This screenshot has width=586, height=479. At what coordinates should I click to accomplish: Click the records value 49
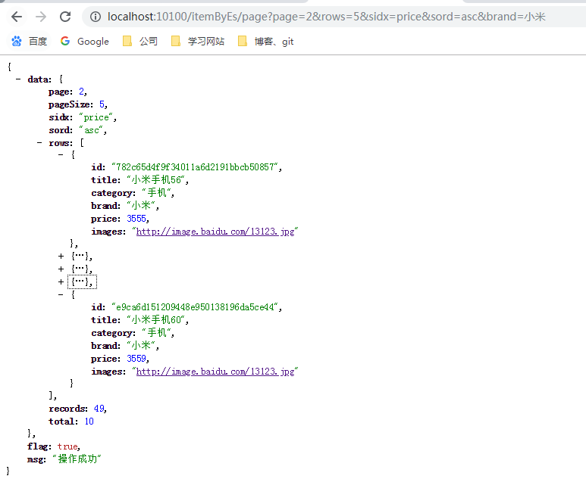(99, 409)
